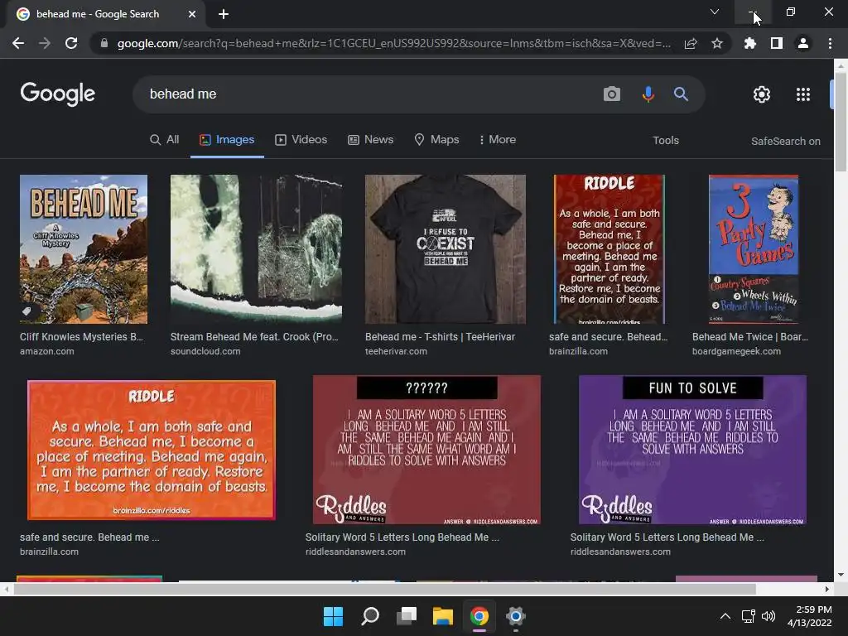Image resolution: width=848 pixels, height=636 pixels.
Task: Click the Chrome taskbar icon
Action: pyautogui.click(x=479, y=616)
